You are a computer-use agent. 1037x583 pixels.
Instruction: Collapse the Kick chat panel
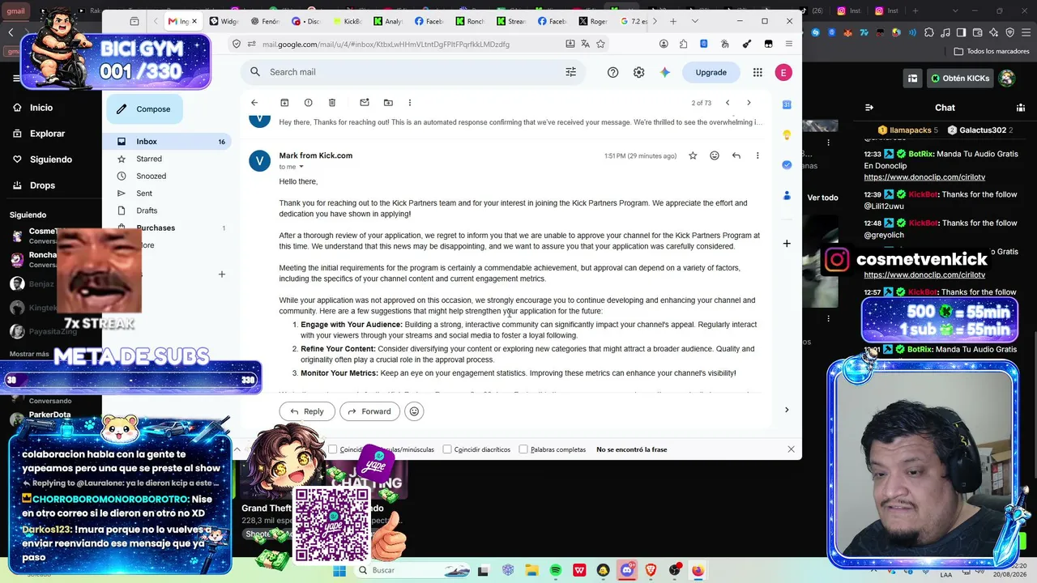[x=869, y=108]
